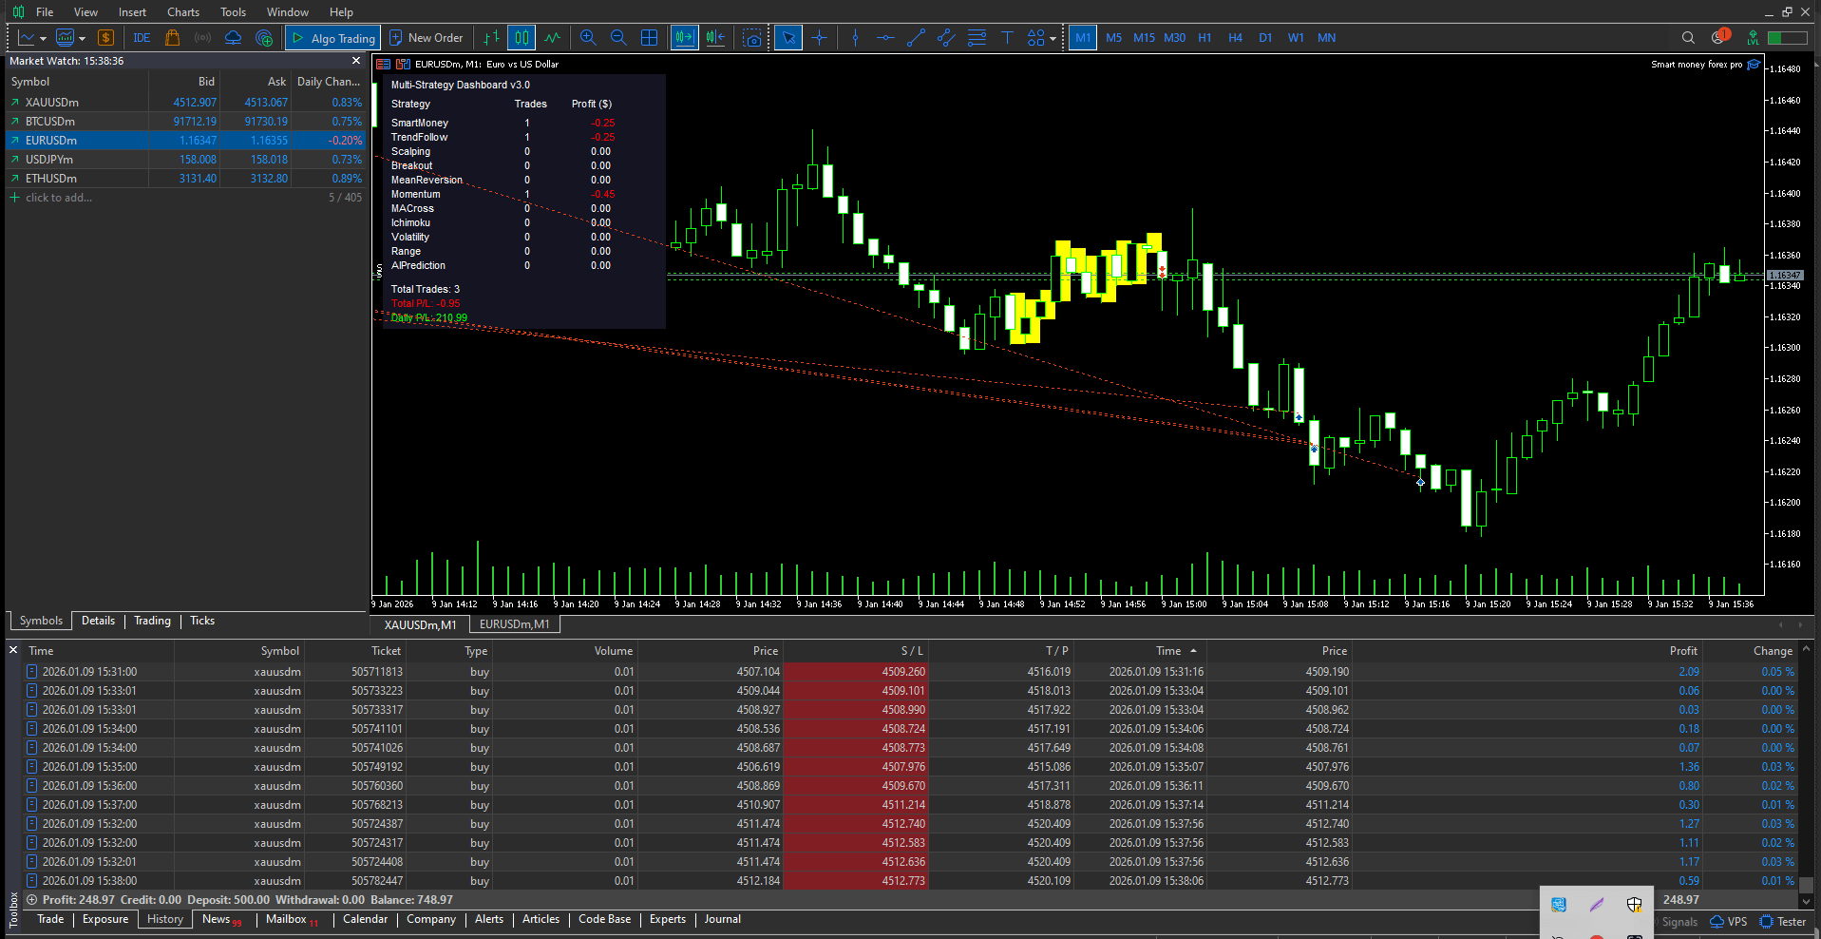Toggle chart auto-scroll to end
Screen dimensions: 1821x939
pyautogui.click(x=684, y=38)
